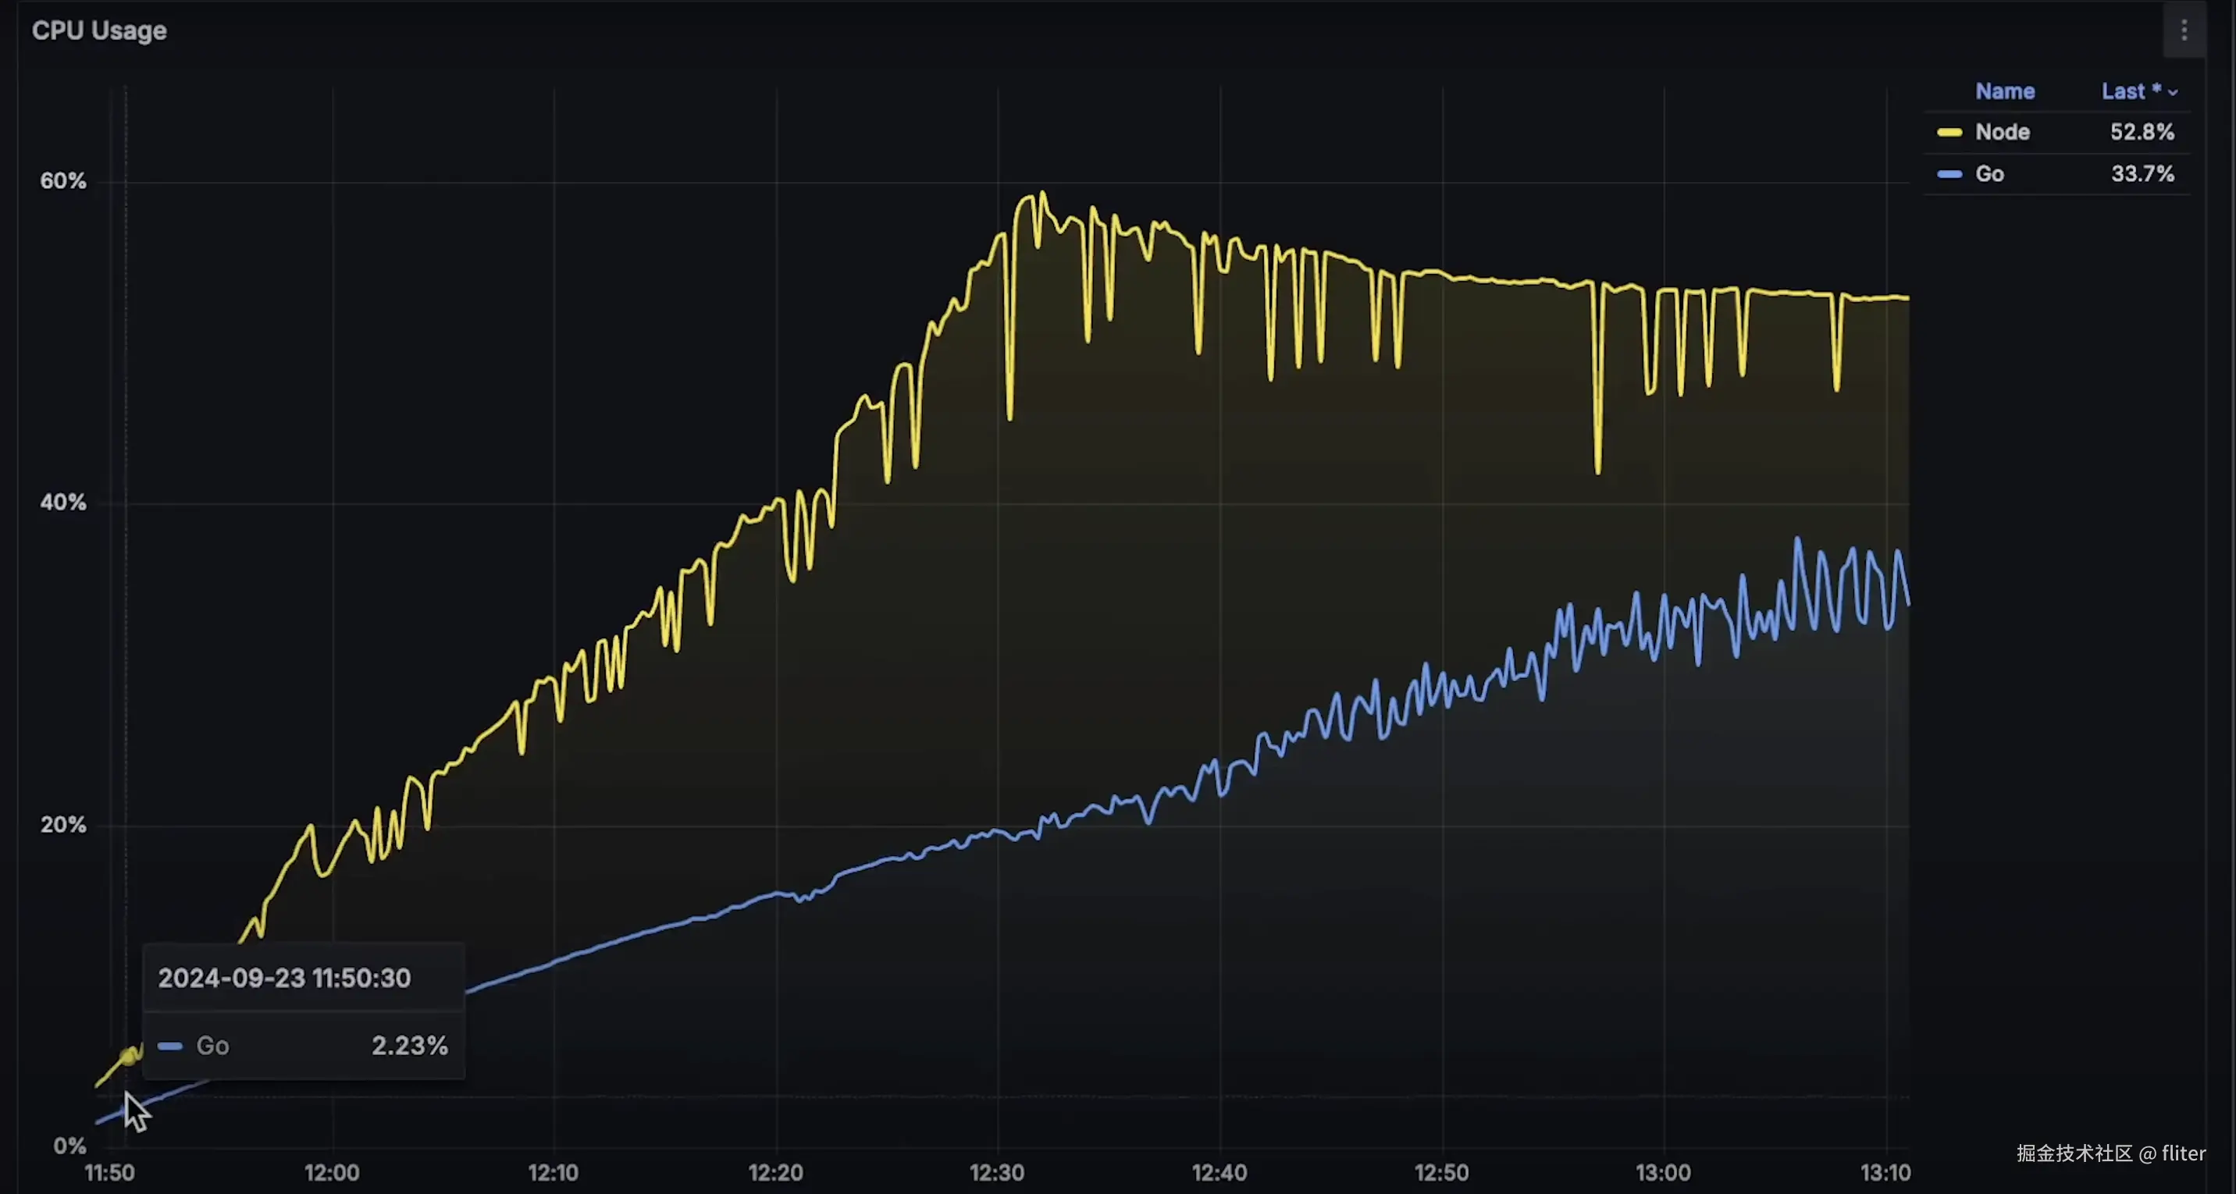Click the 13:00 time axis label
This screenshot has height=1194, width=2236.
(x=1662, y=1173)
